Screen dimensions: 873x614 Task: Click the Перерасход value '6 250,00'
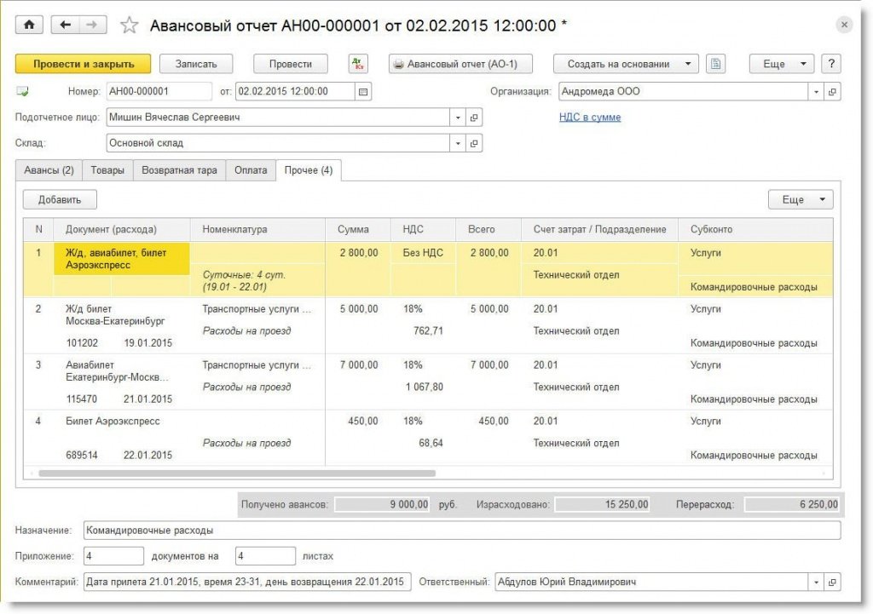pyautogui.click(x=792, y=505)
